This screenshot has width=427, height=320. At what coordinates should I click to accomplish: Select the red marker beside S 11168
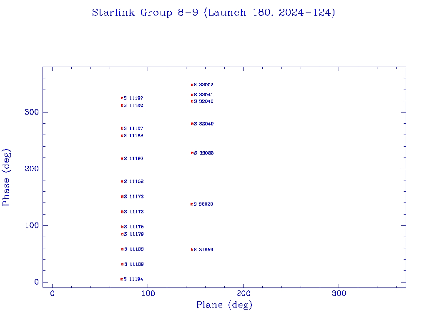122,135
